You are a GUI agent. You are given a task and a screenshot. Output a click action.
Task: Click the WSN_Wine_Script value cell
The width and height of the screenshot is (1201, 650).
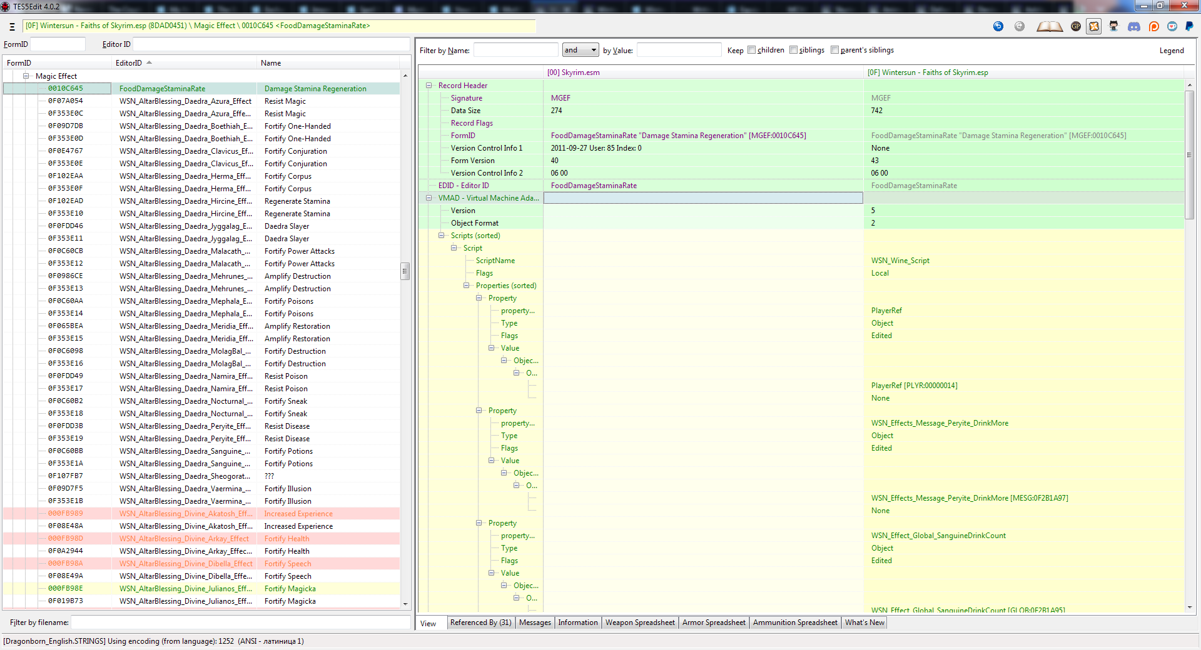pos(1024,261)
